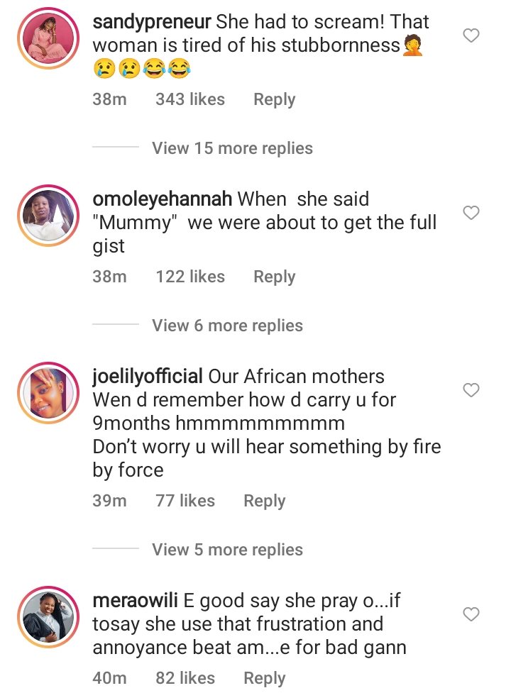Open the sandypreneur username link

point(152,22)
